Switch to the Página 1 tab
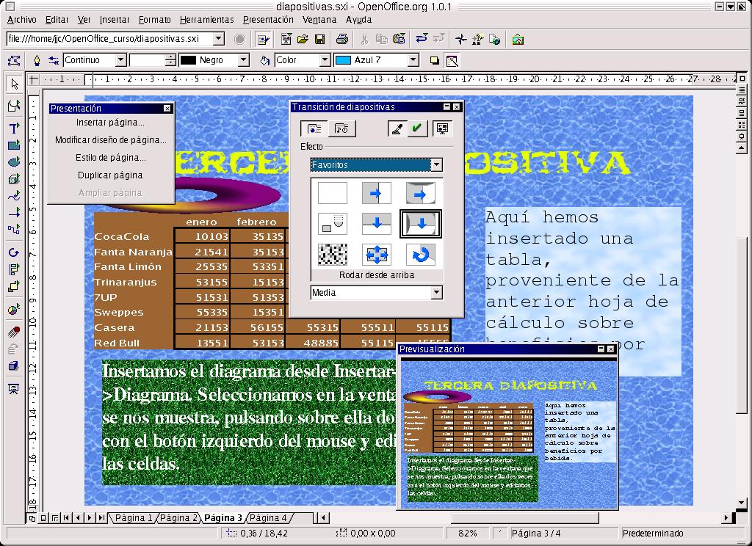This screenshot has height=546, width=752. click(134, 518)
